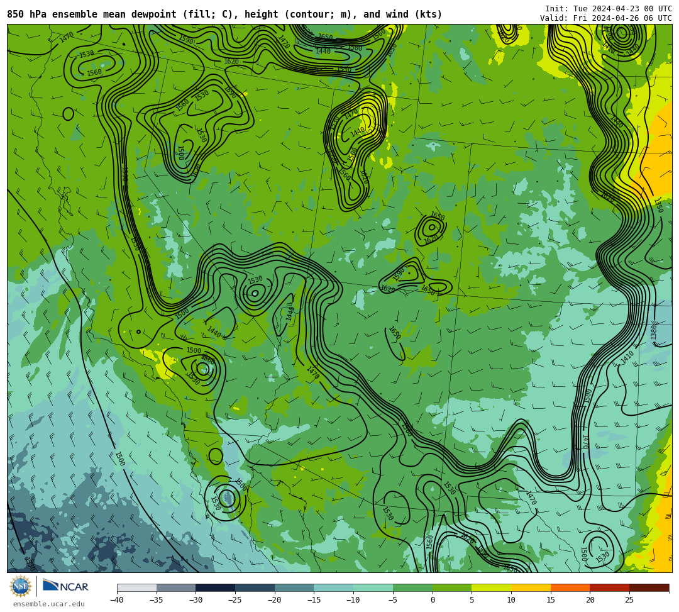Click the -20 colorbar tick label
This screenshot has width=679, height=612.
point(275,600)
